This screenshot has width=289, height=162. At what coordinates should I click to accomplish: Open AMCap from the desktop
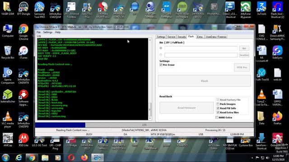point(8,140)
